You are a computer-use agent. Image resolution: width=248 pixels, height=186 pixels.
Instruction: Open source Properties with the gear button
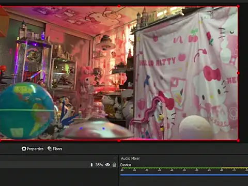(x=33, y=149)
